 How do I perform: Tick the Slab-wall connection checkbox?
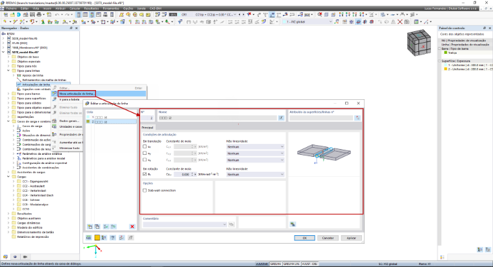tap(145, 191)
